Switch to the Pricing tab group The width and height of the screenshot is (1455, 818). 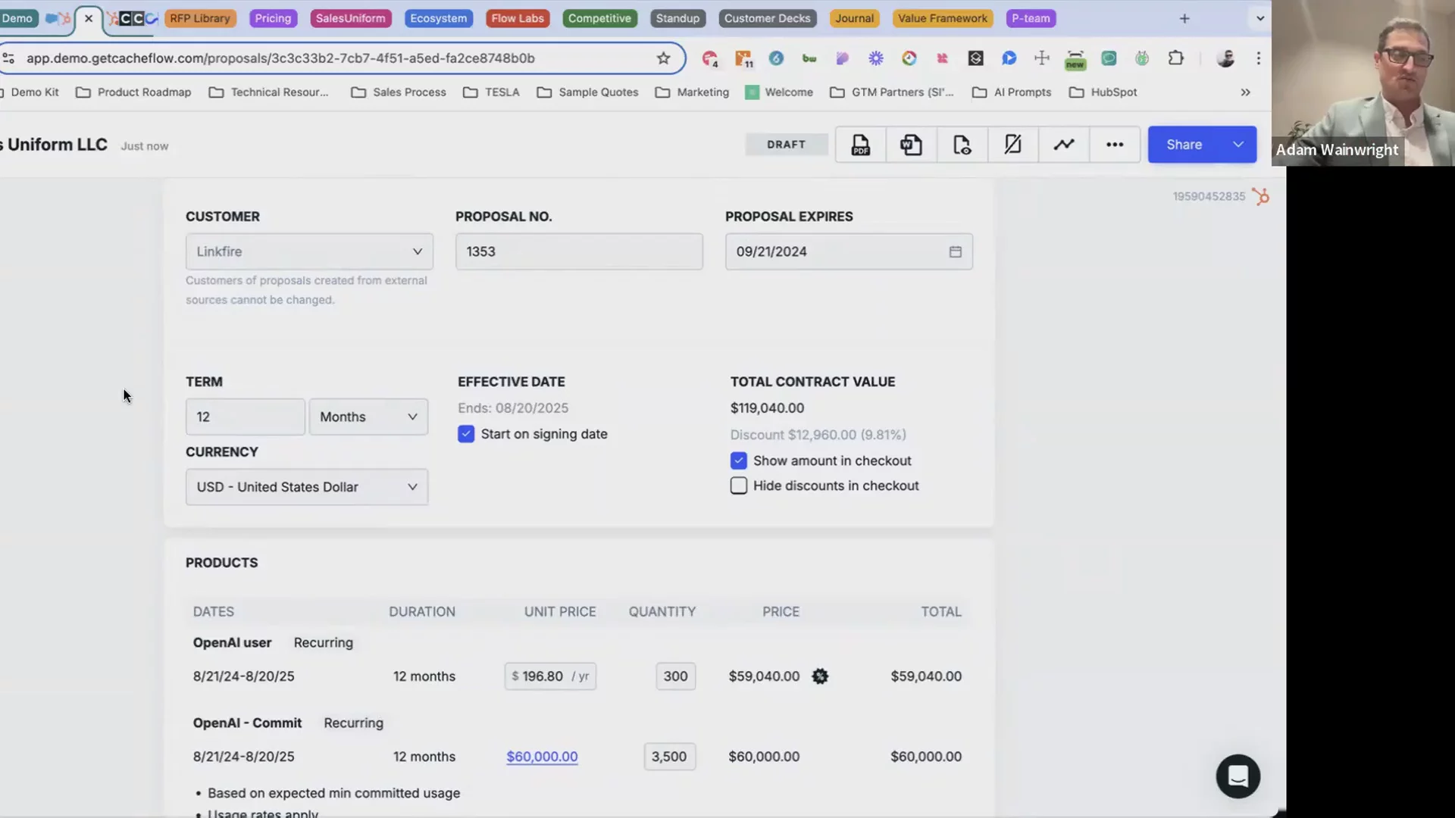pyautogui.click(x=273, y=18)
